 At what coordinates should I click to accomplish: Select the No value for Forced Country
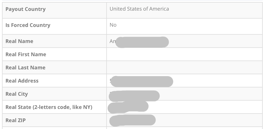(x=113, y=25)
